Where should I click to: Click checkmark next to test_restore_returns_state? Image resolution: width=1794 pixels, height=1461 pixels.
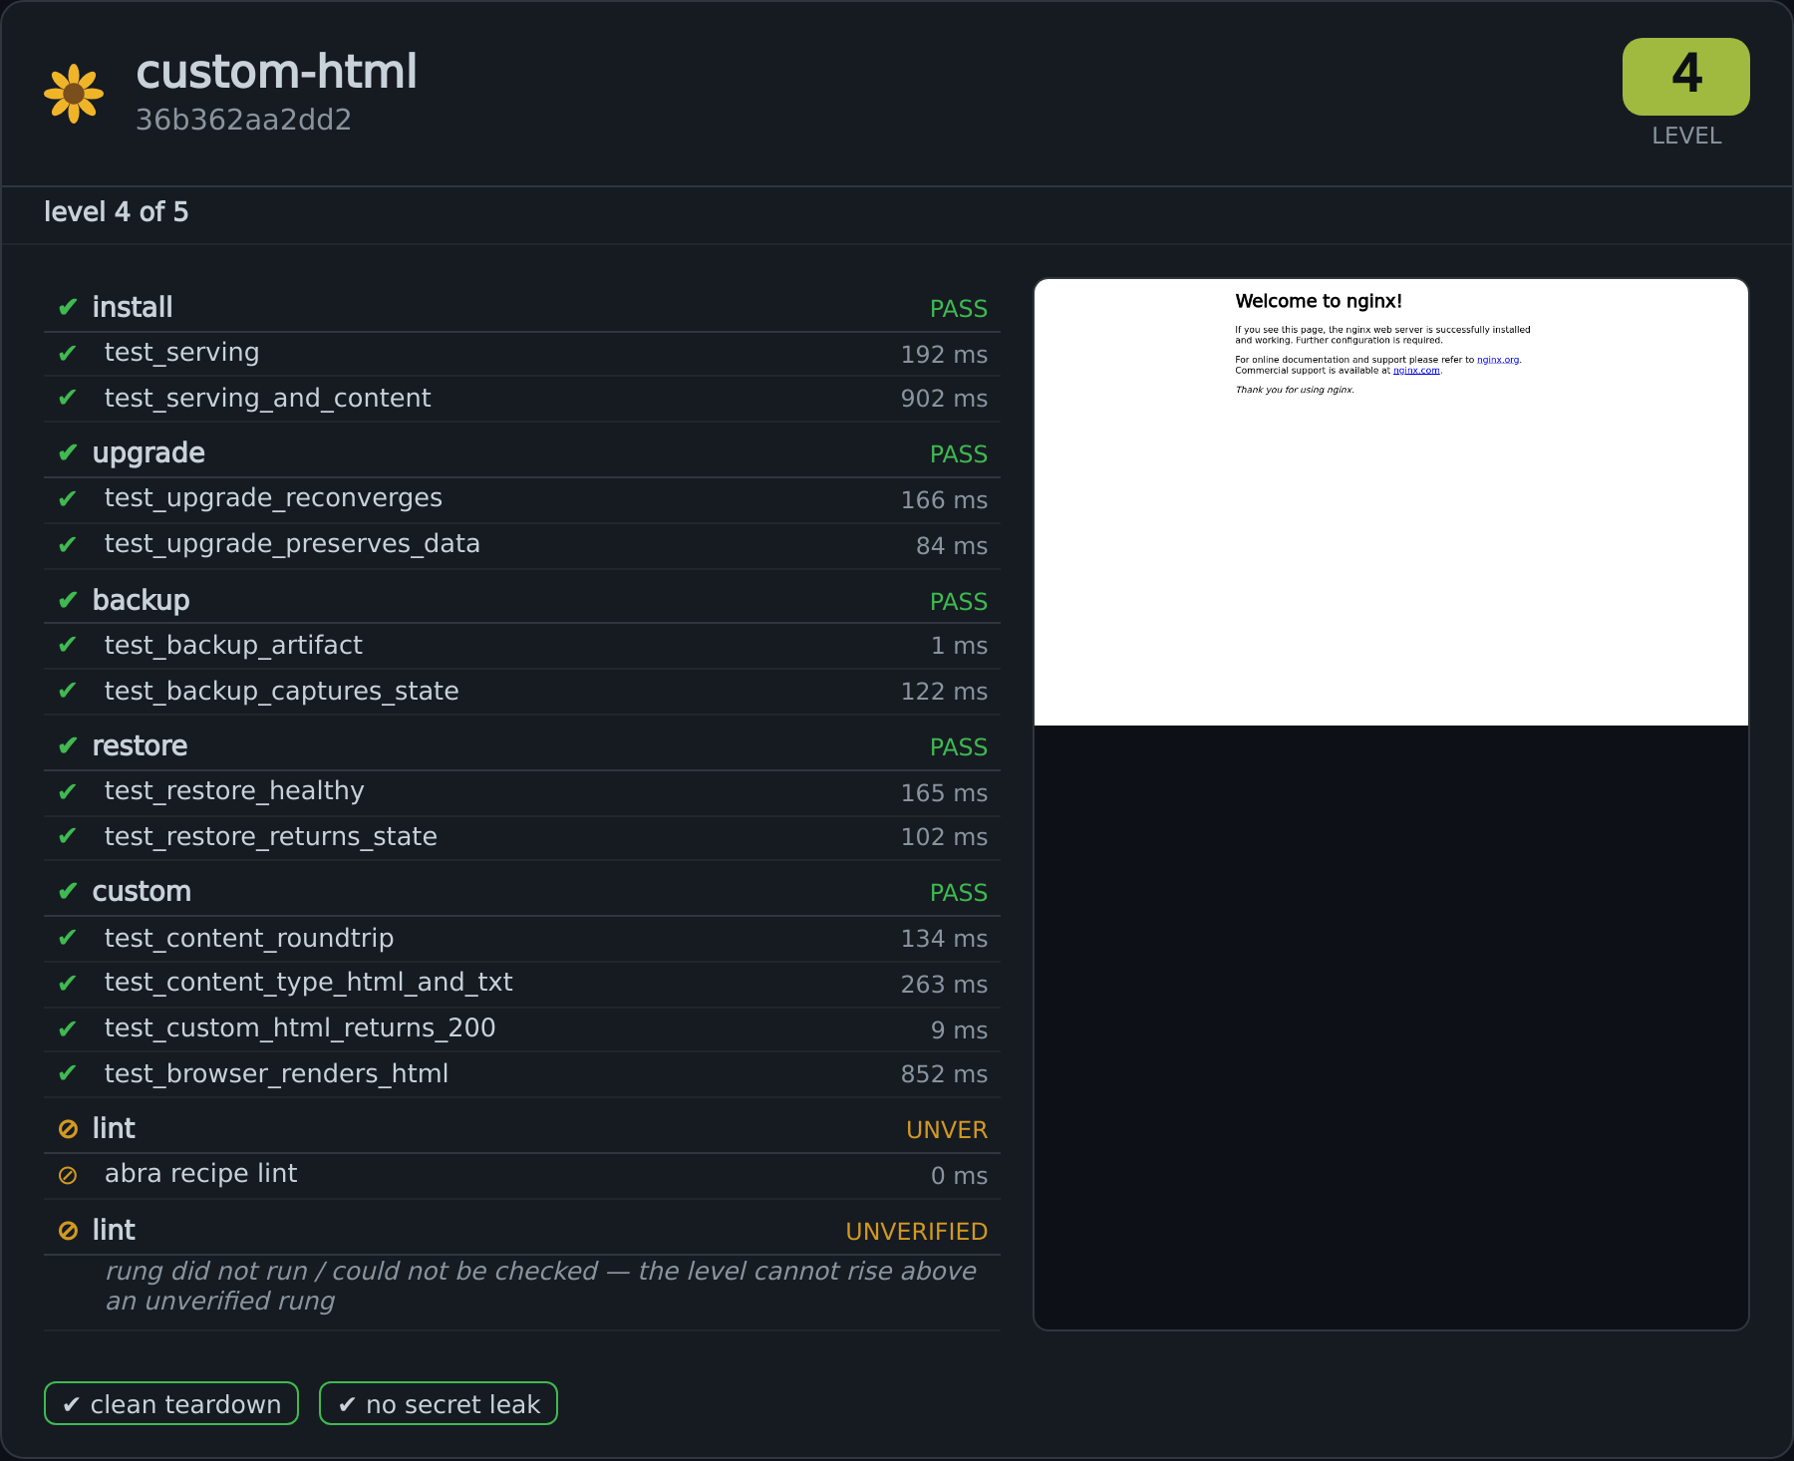pyautogui.click(x=68, y=836)
